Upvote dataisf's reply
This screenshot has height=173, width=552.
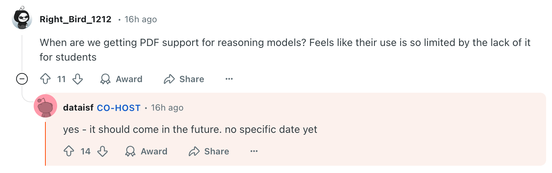(x=69, y=151)
